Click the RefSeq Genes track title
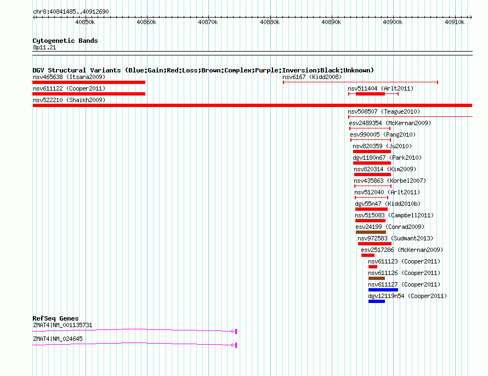The image size is (488, 376). 55,318
